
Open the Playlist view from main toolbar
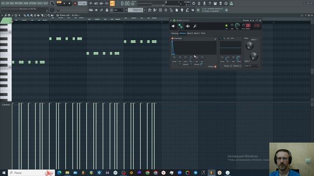(x=149, y=10)
